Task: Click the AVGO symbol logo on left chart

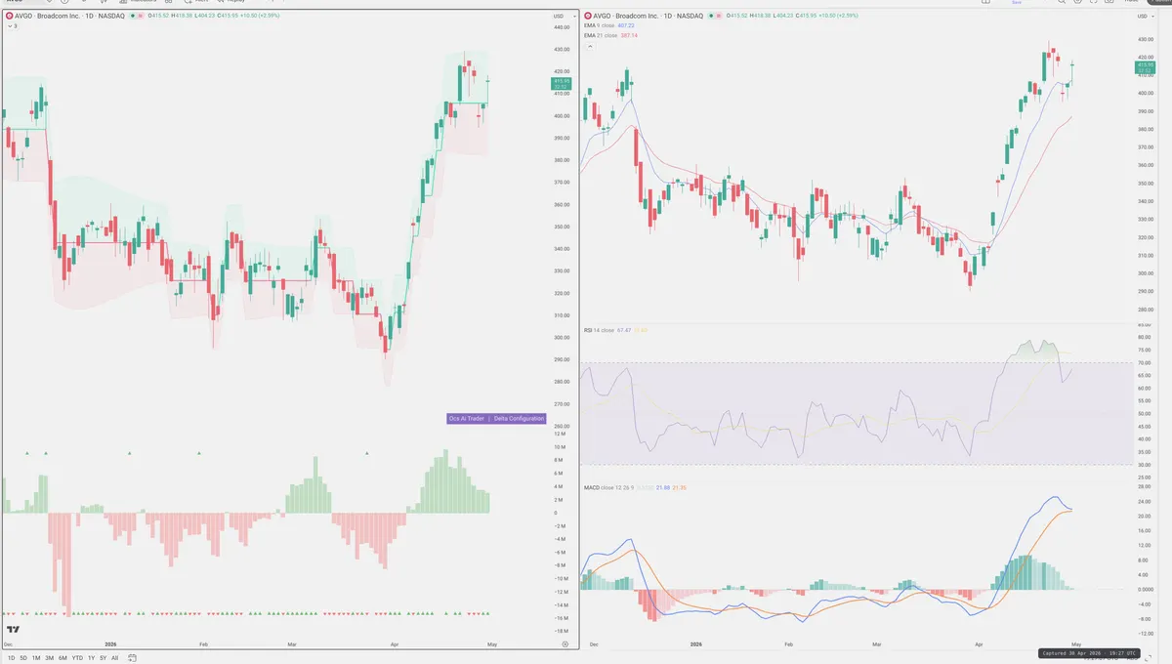Action: point(10,16)
